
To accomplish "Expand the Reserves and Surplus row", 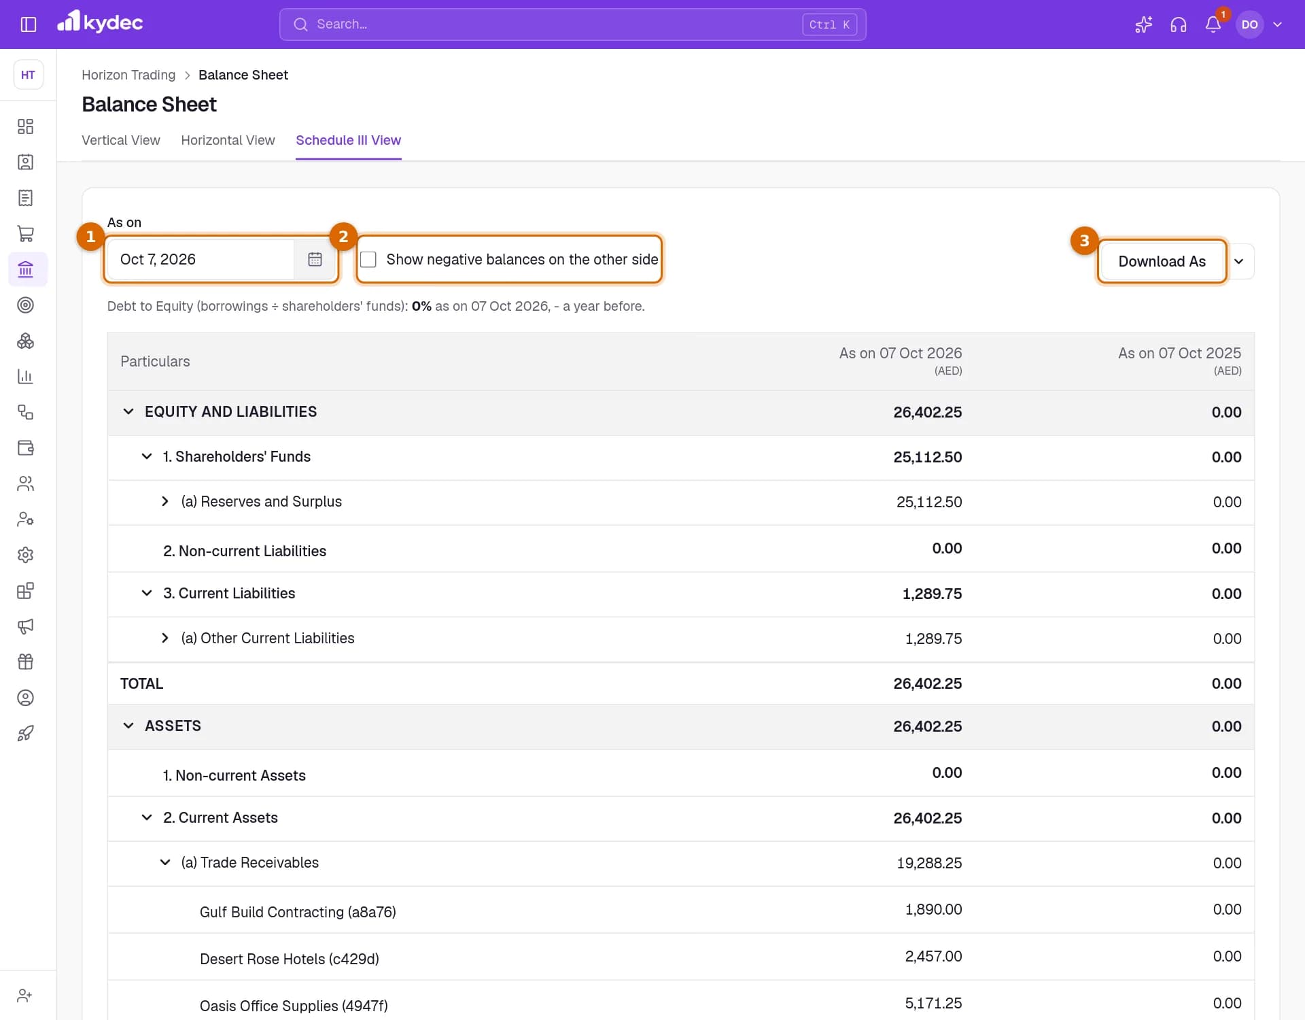I will coord(165,501).
